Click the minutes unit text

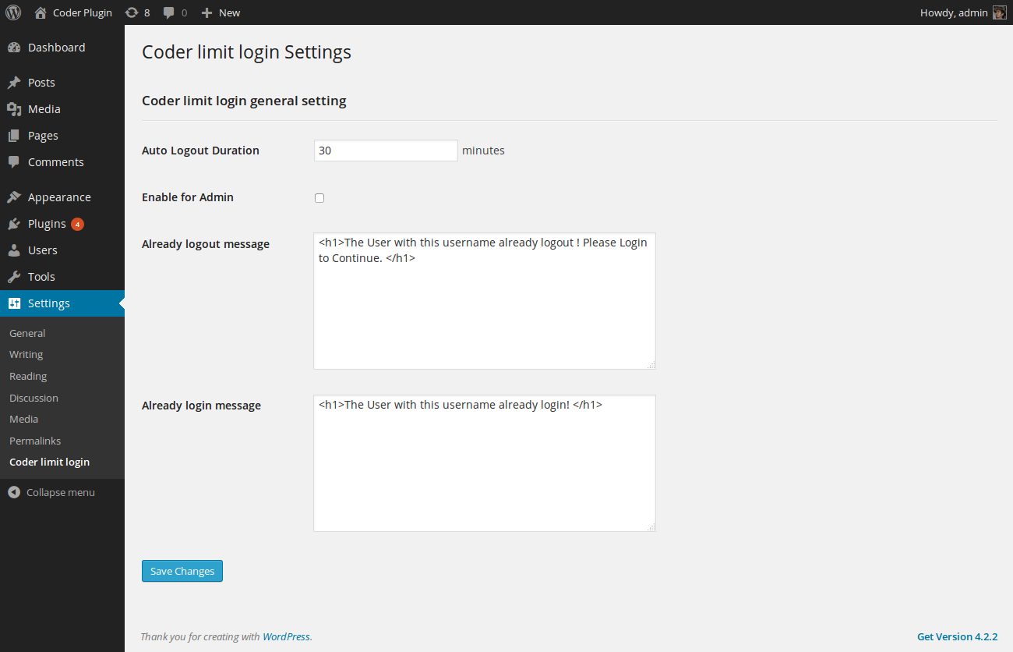pos(483,151)
